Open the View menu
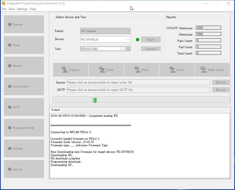Image resolution: width=235 pixels, height=190 pixels. [12, 9]
